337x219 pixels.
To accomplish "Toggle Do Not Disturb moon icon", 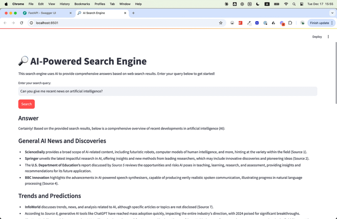I will point(258,4).
